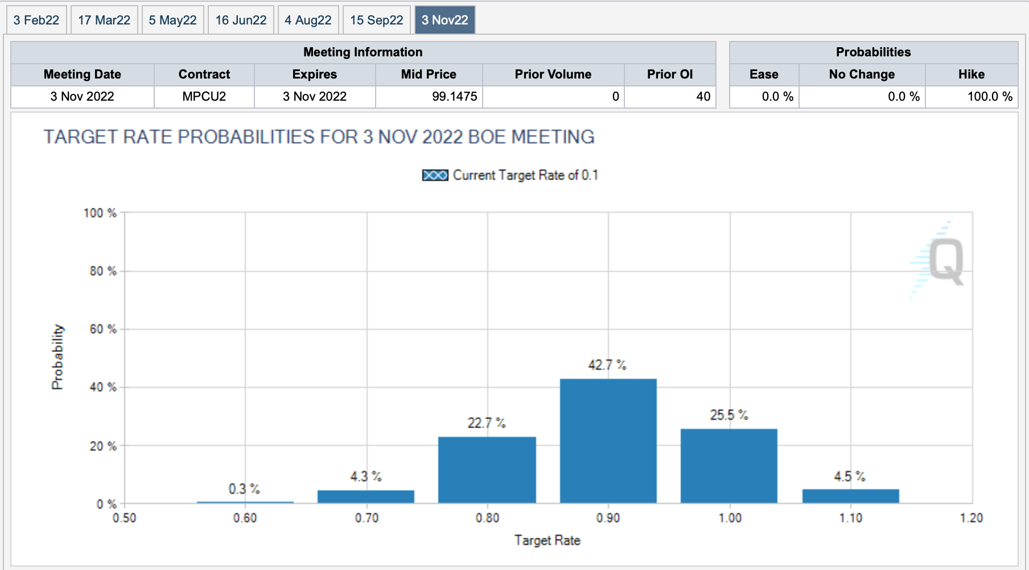Click the MPCU2 contract cell
Image resolution: width=1029 pixels, height=570 pixels.
204,97
